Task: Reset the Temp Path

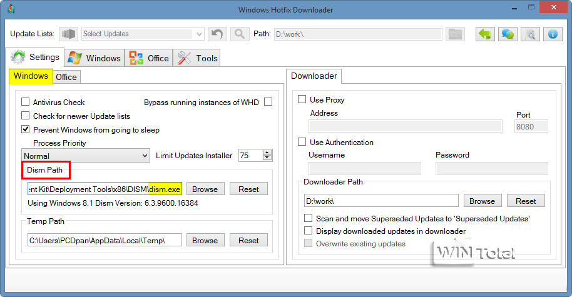Action: point(249,240)
